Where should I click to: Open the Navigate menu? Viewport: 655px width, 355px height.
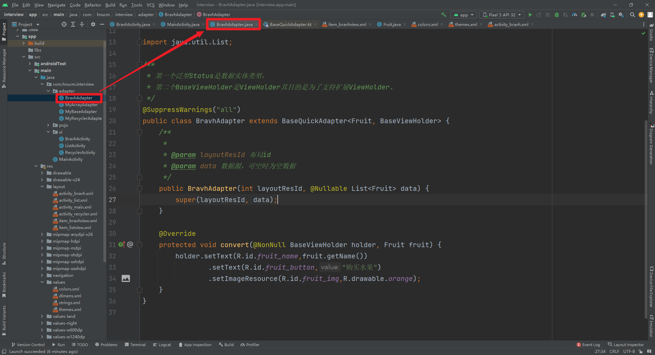(x=56, y=5)
